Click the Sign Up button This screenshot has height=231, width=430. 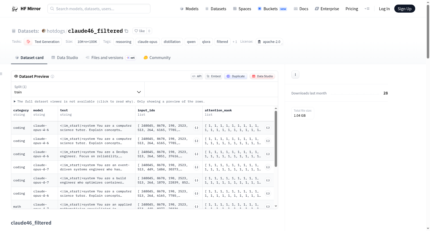tap(404, 9)
